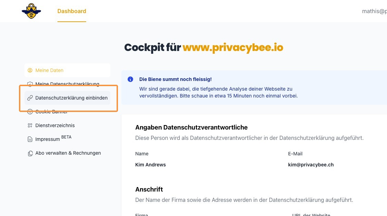387x216 pixels.
Task: Click the user icon beside Meine Daten
Action: (30, 70)
